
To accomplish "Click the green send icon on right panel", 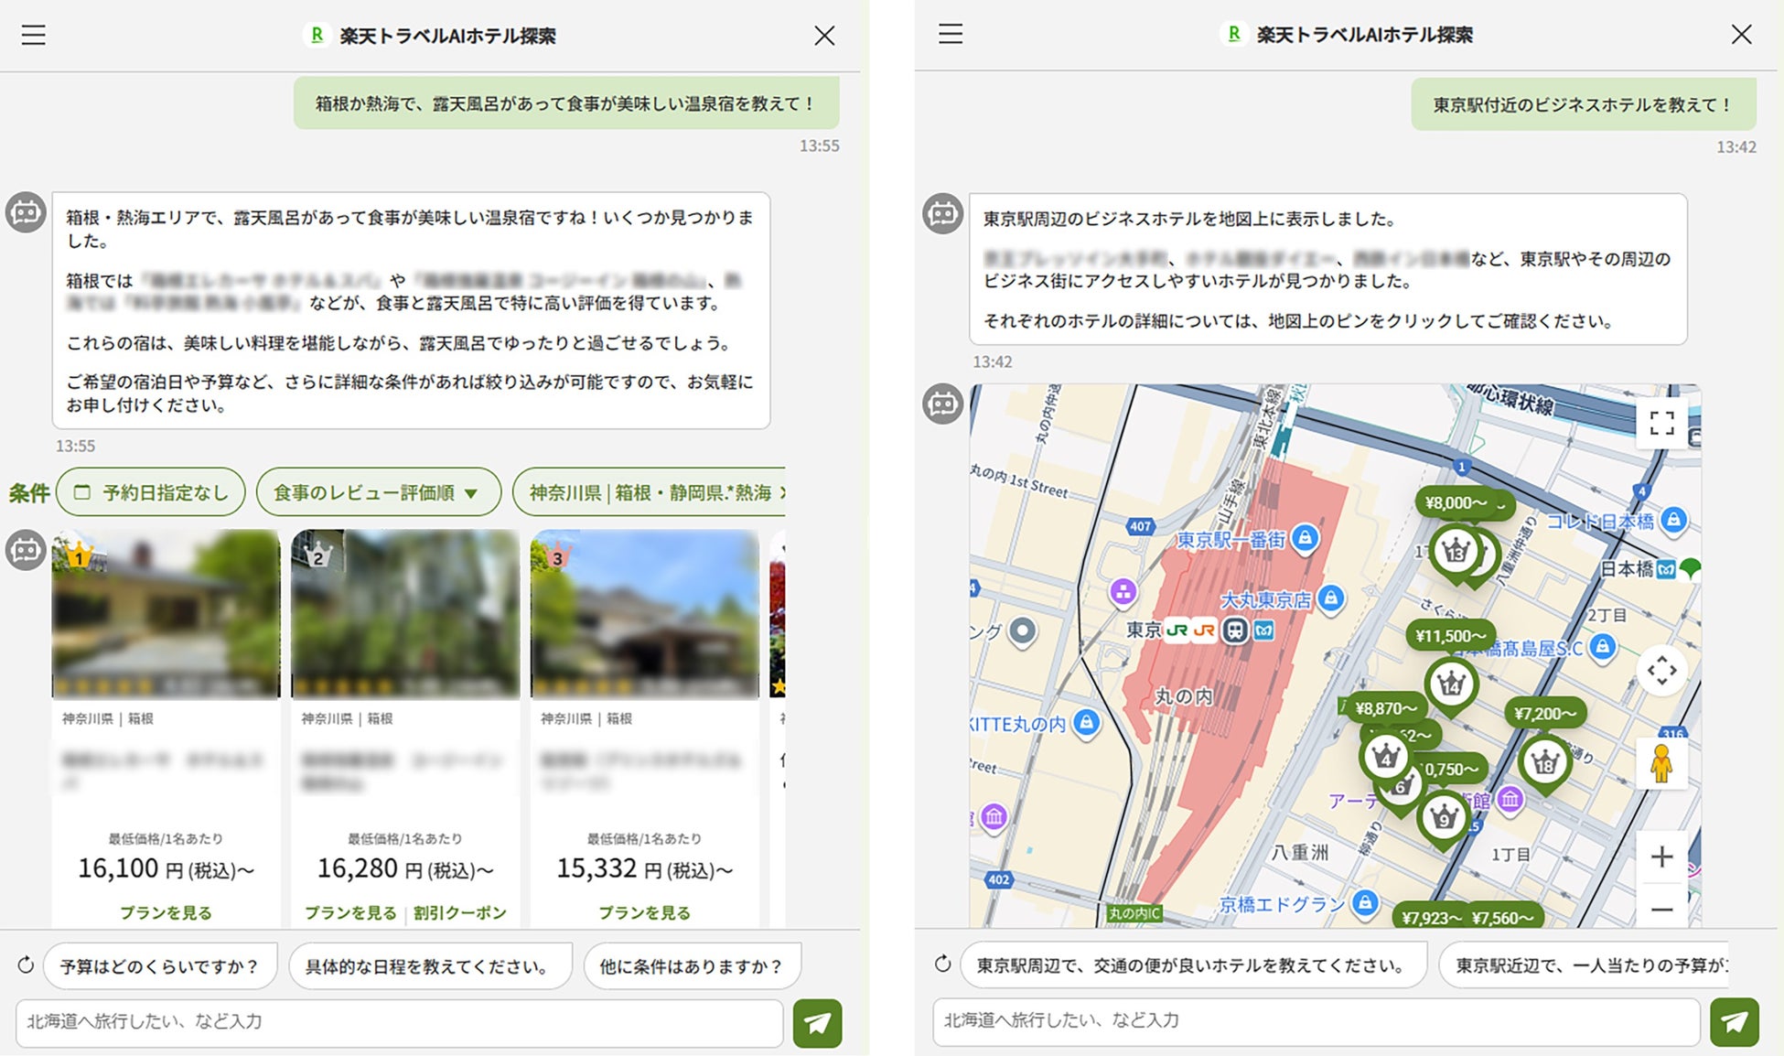I will 1735,1022.
